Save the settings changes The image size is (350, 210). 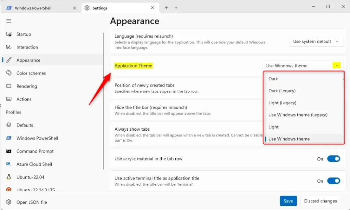pos(288,201)
